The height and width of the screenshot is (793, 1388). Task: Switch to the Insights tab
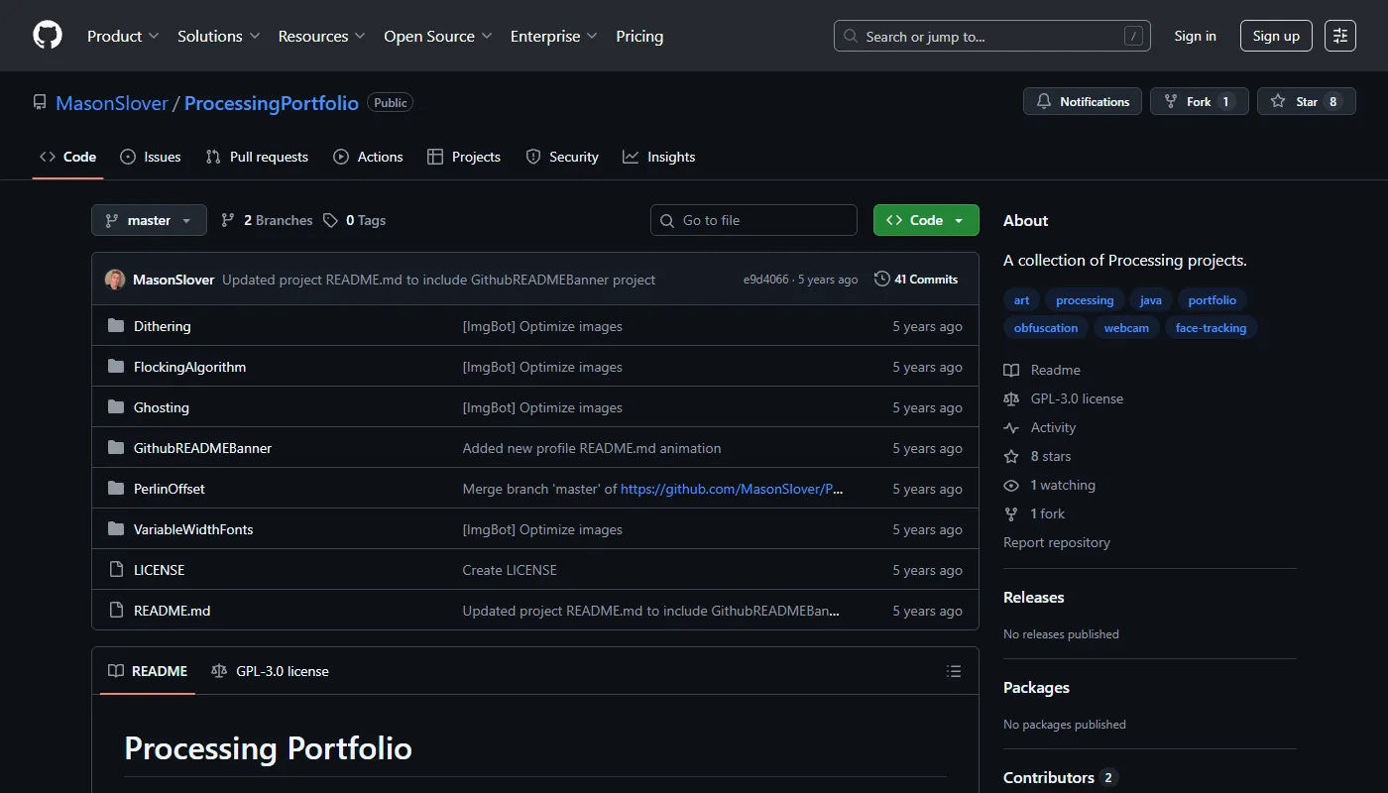[x=659, y=157]
